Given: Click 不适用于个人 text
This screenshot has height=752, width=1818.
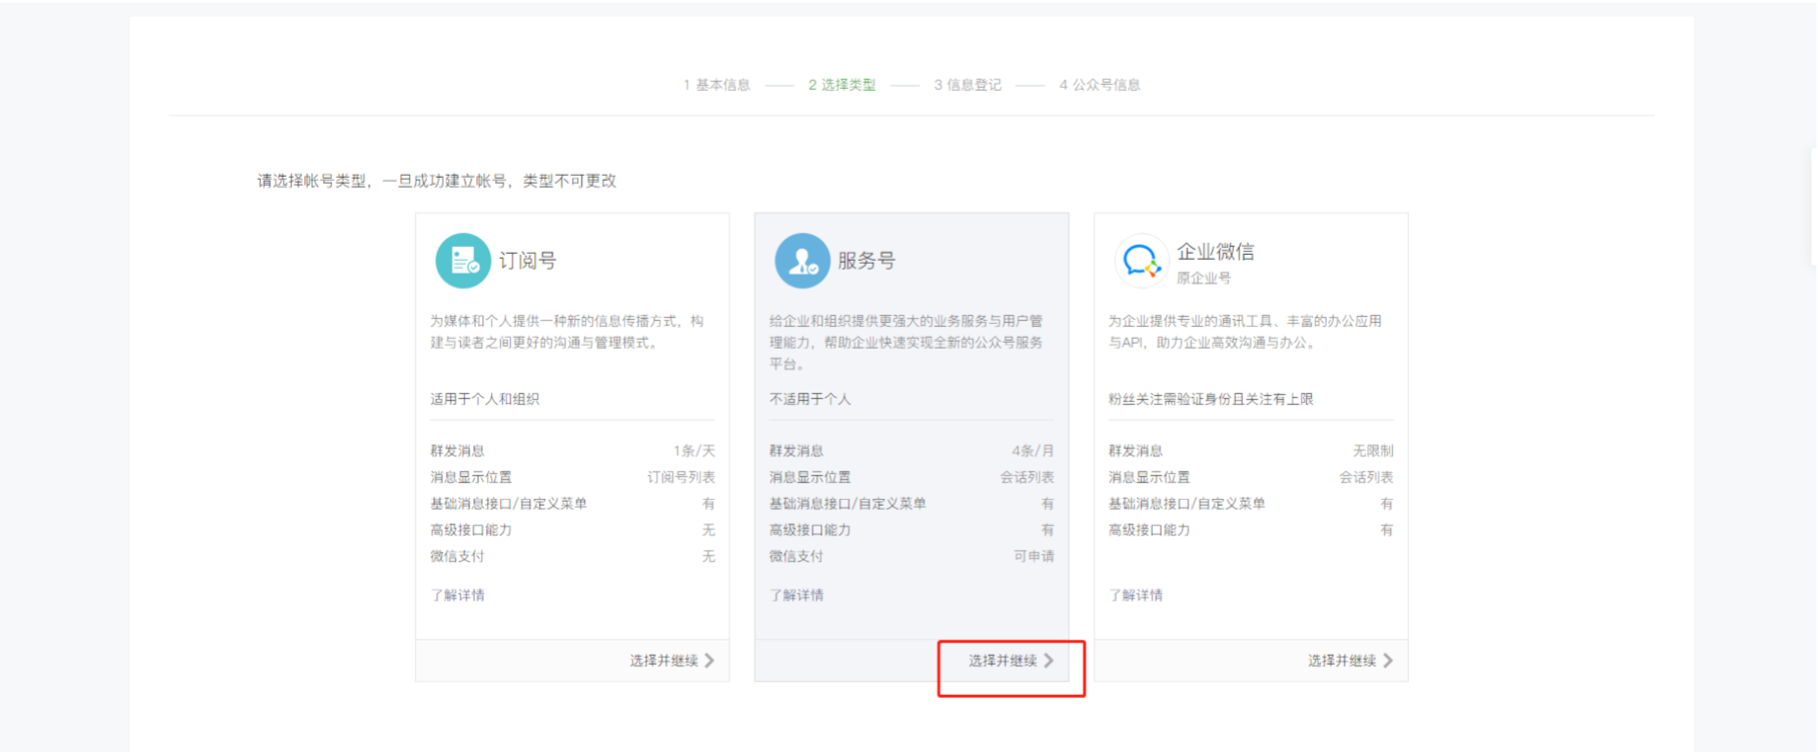Looking at the screenshot, I should click(x=811, y=399).
